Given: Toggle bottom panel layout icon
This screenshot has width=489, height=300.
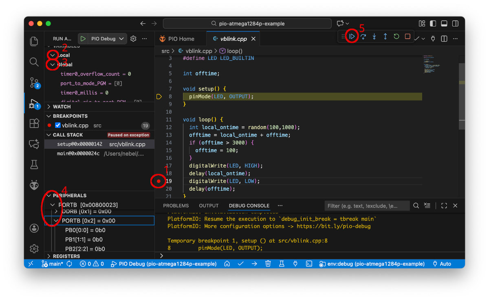Looking at the screenshot, I should click(444, 24).
